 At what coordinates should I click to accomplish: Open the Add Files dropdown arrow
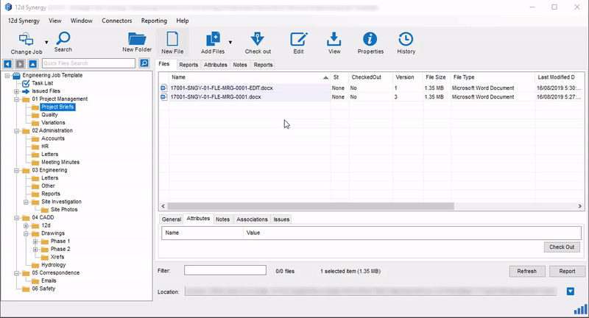click(230, 42)
